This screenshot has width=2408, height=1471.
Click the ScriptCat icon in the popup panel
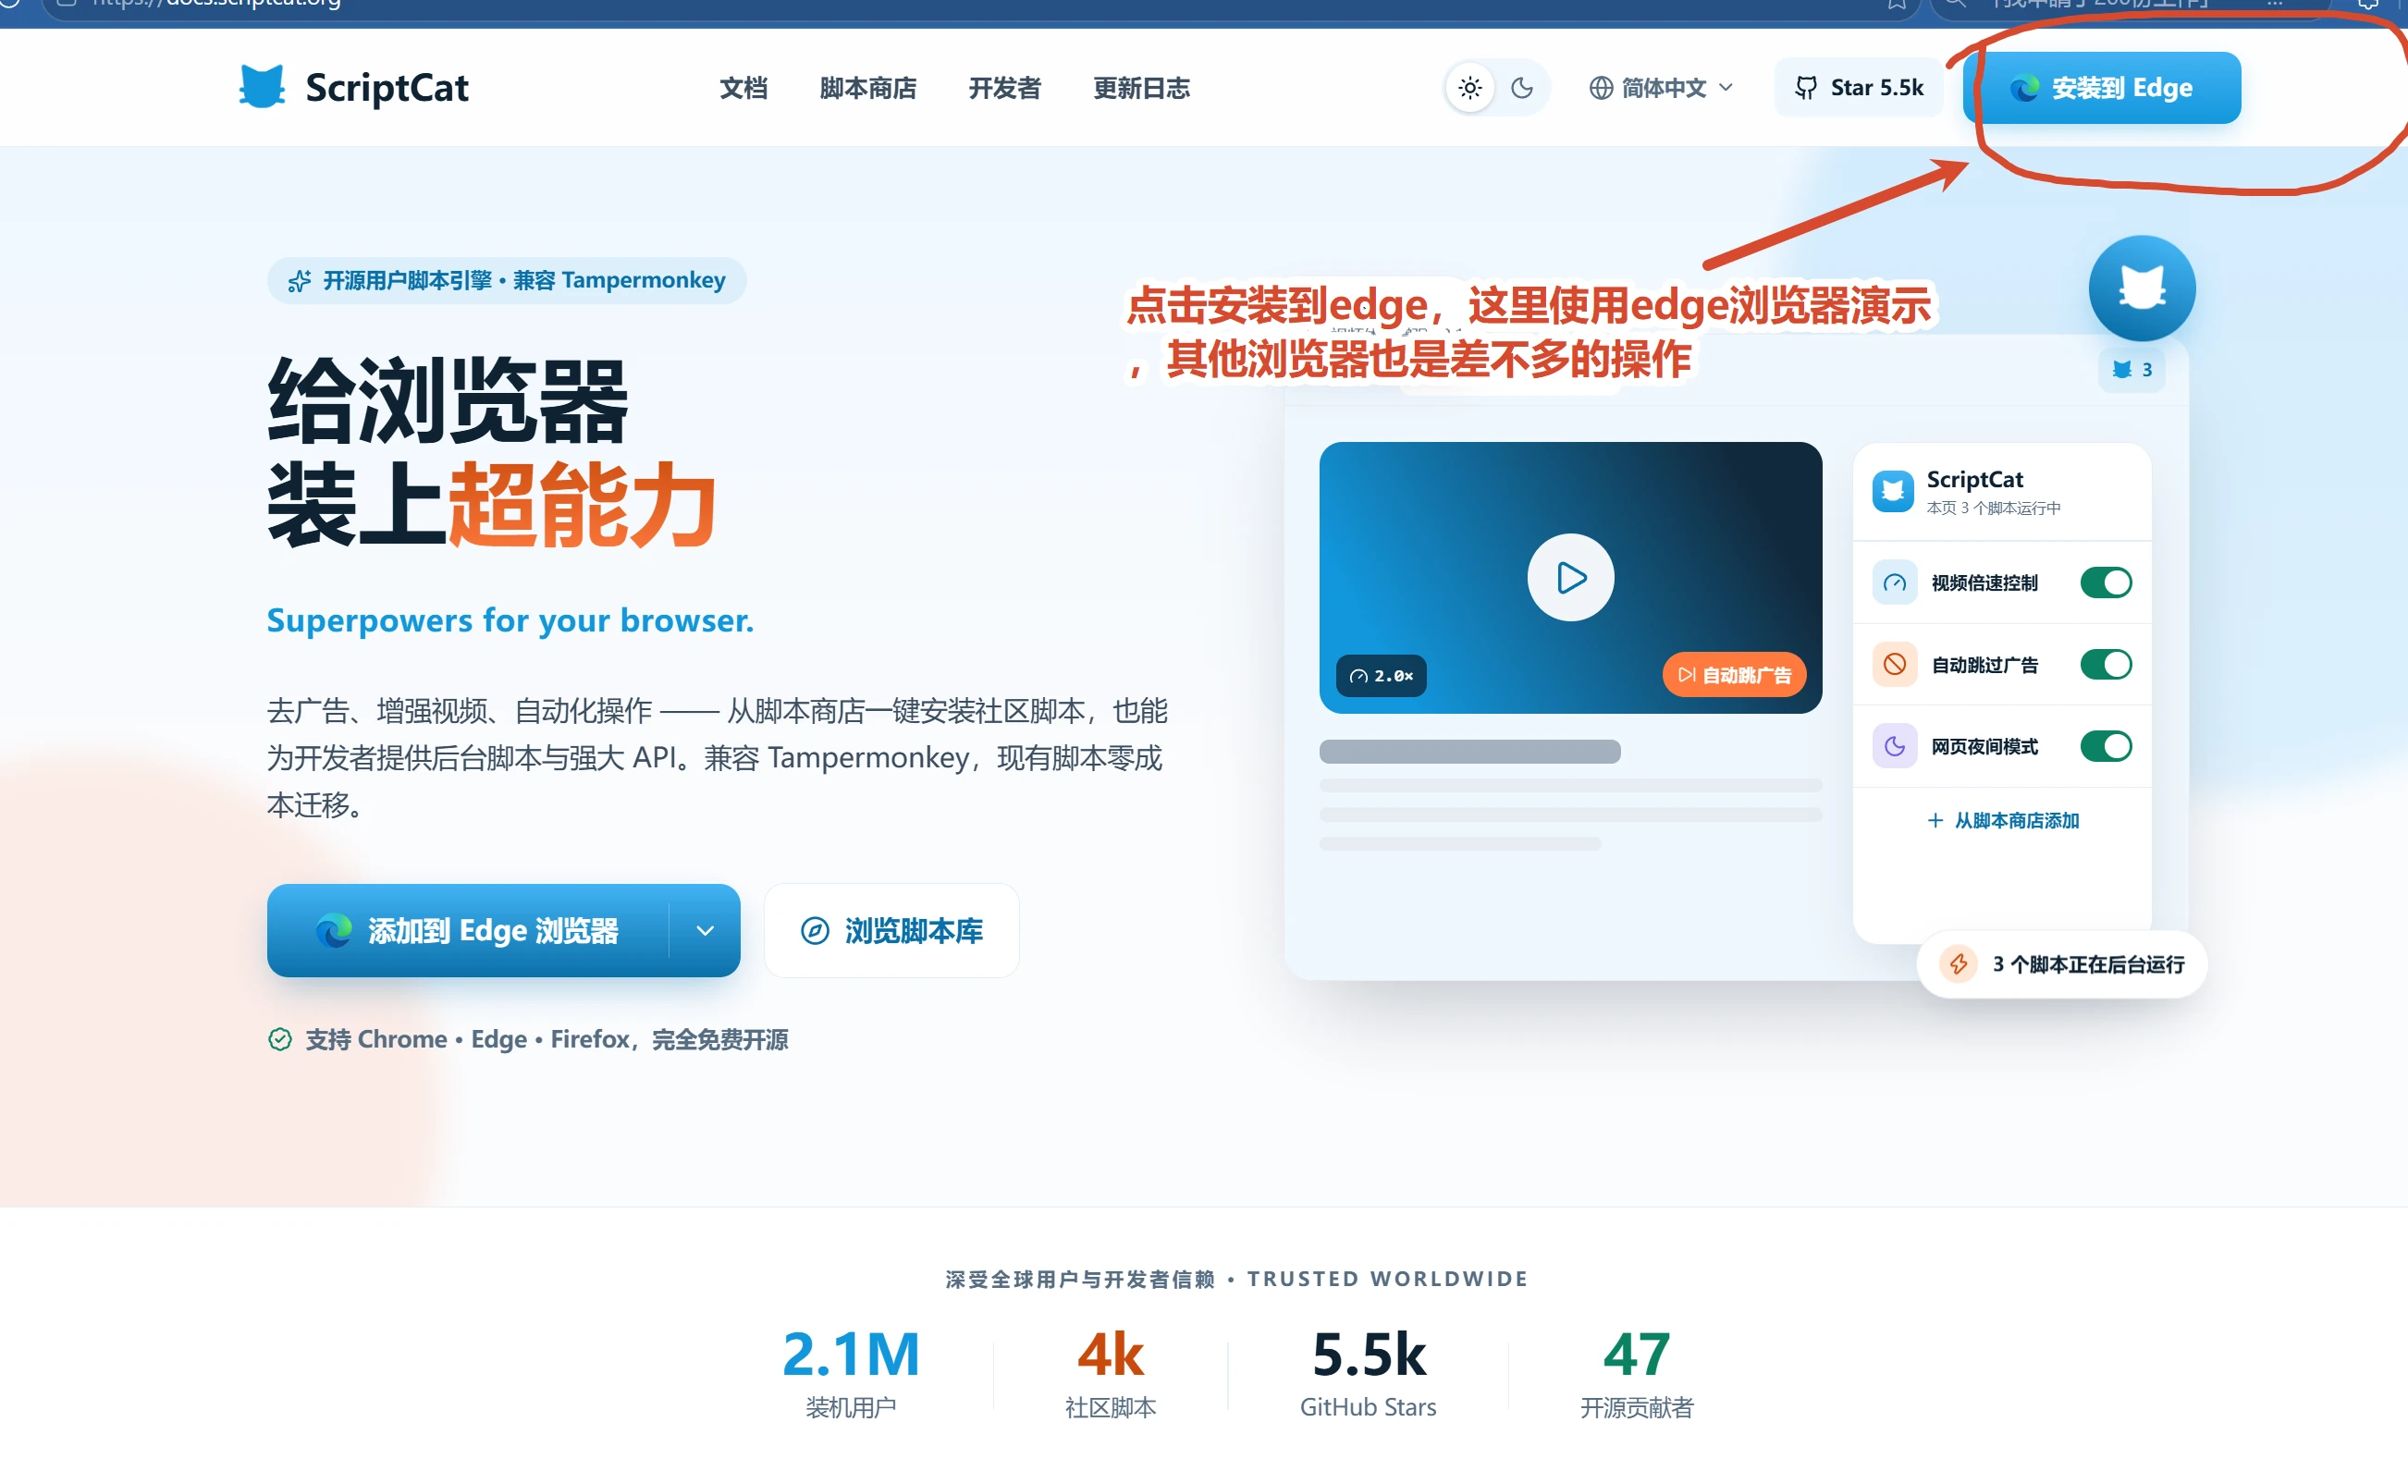[x=1893, y=491]
